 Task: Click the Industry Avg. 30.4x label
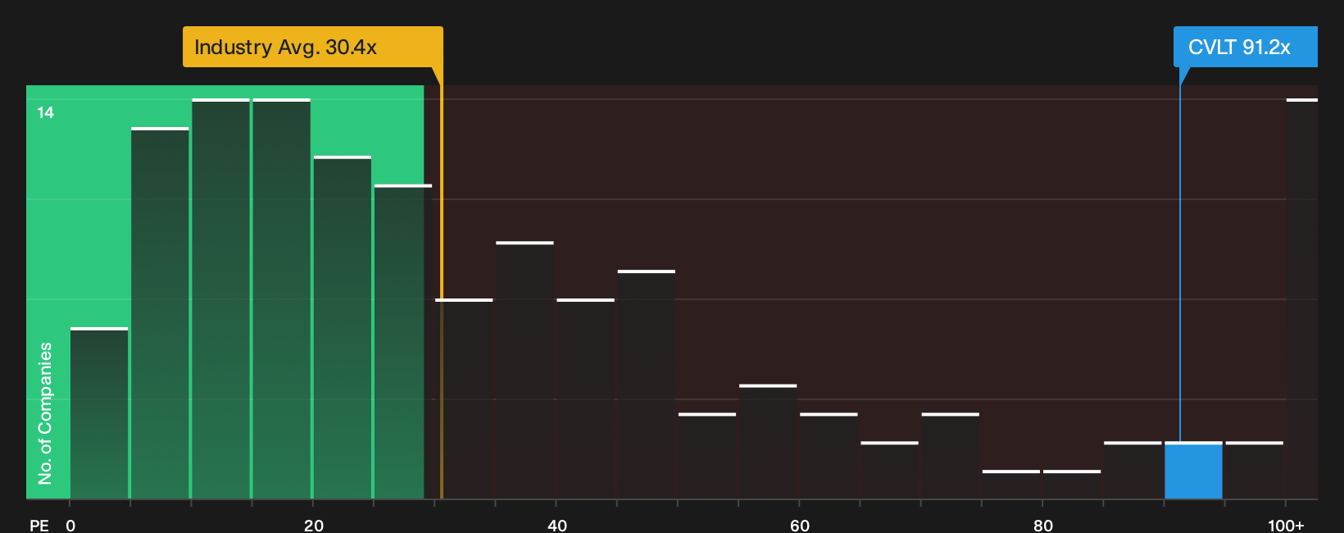tap(312, 47)
